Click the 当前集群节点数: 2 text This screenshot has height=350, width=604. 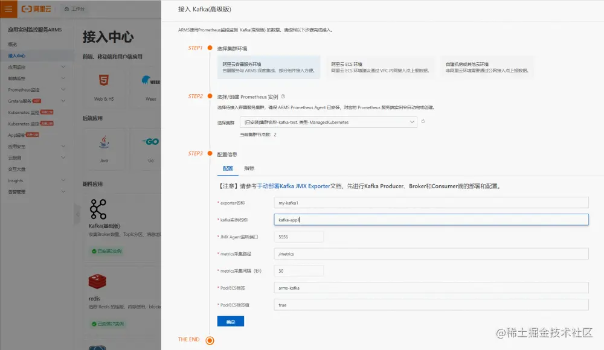click(258, 135)
